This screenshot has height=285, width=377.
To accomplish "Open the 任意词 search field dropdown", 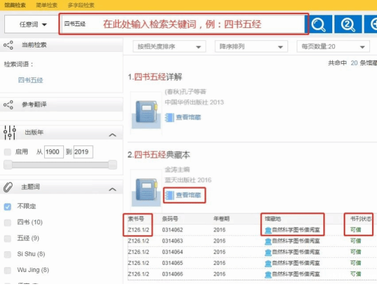I will [33, 25].
